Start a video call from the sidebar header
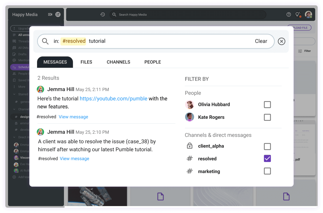323x213 pixels. (x=50, y=15)
